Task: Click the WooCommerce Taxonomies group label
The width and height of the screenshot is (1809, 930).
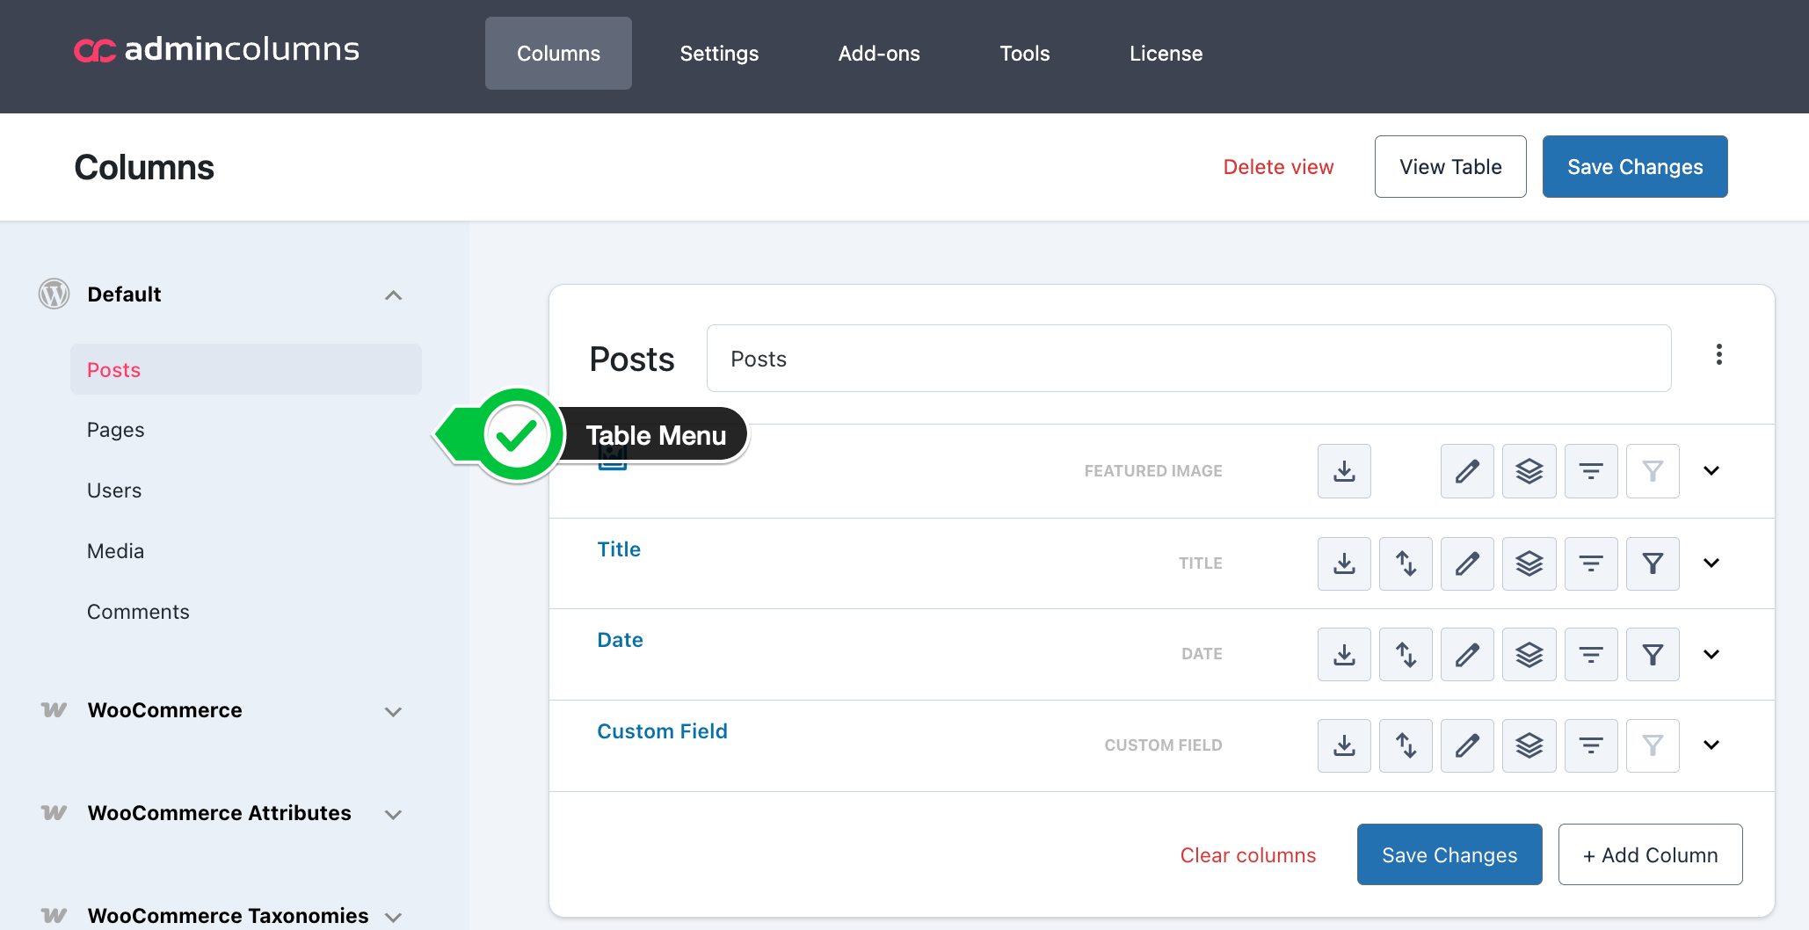Action: [x=228, y=915]
